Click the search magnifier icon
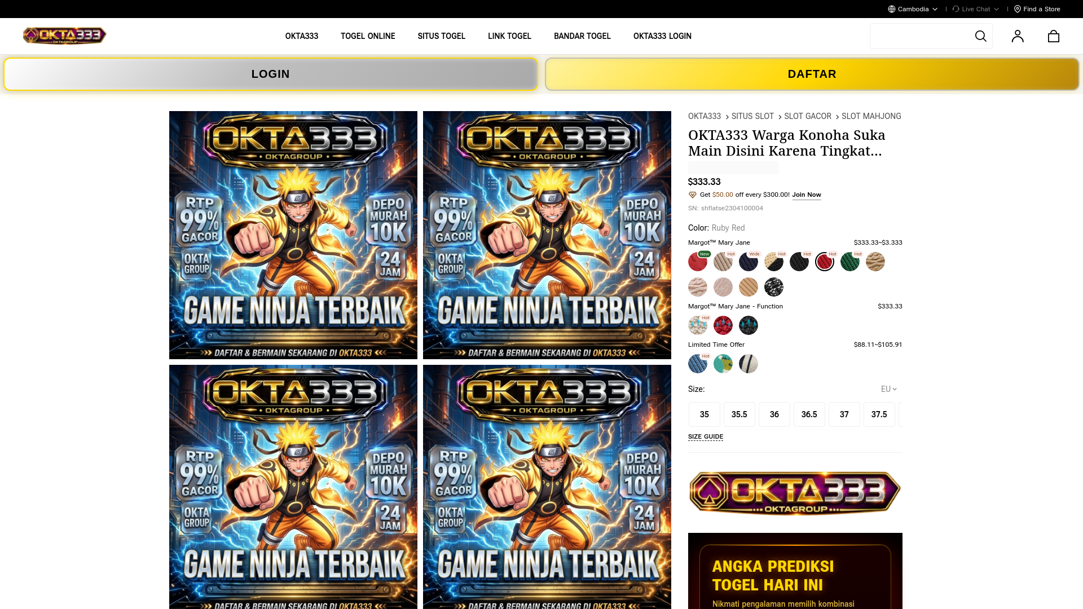The height and width of the screenshot is (609, 1083). coord(980,36)
